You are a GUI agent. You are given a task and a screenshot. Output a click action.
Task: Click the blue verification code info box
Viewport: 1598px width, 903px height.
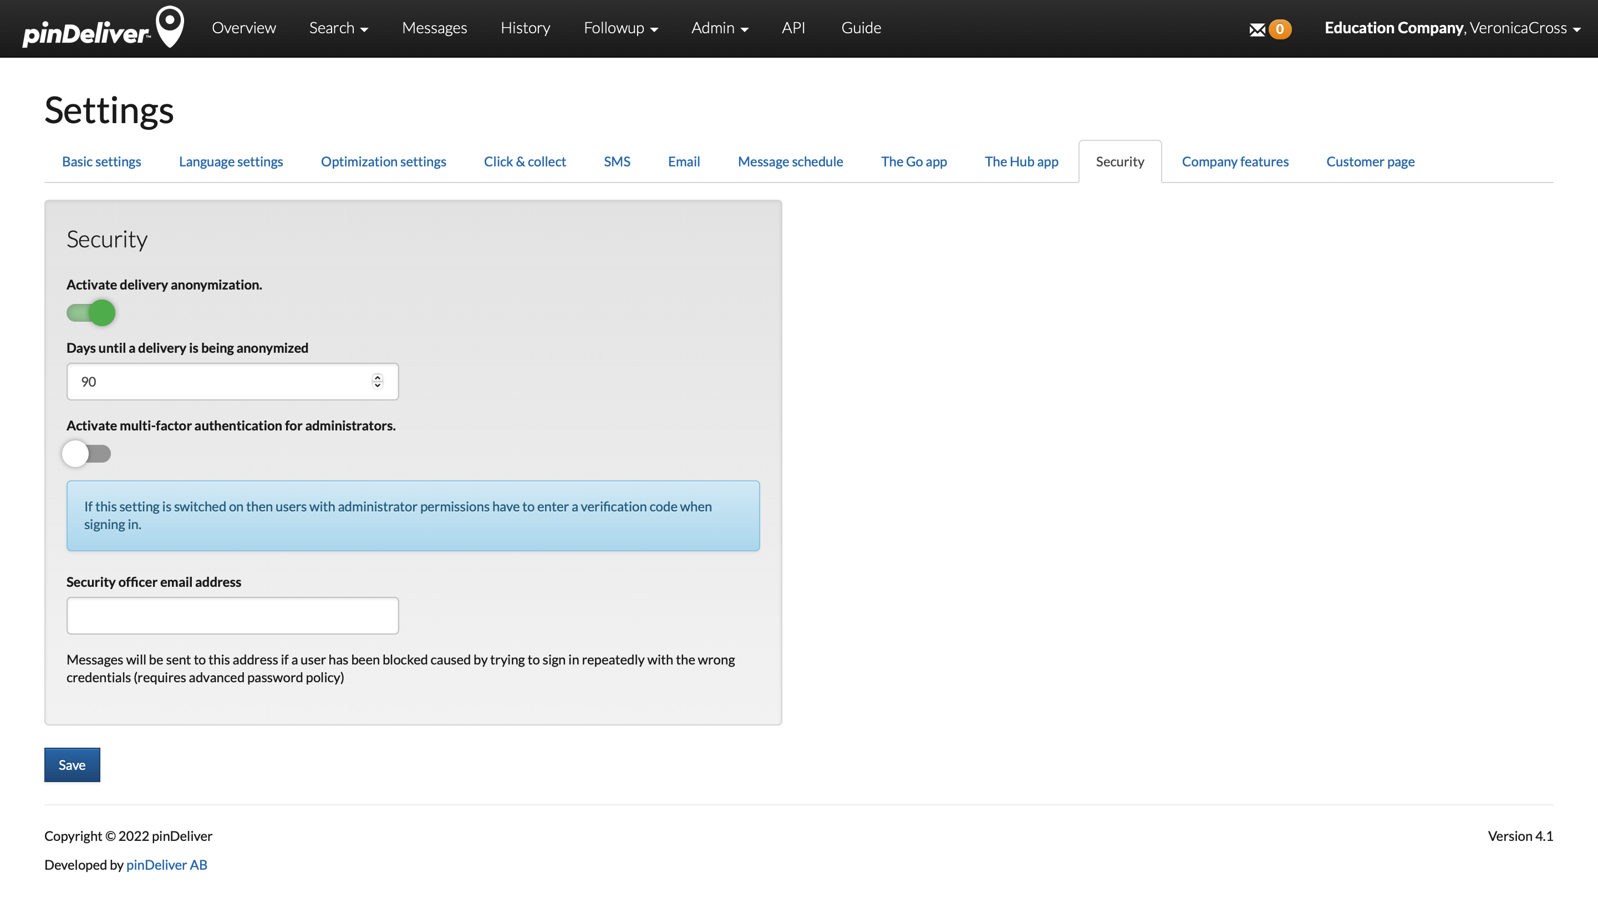(x=413, y=515)
